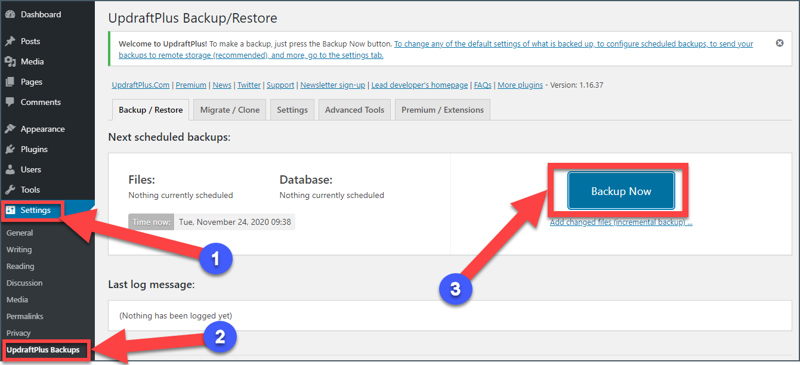Click '(Nothing has been logged yet)' log message
This screenshot has height=365, width=800.
pyautogui.click(x=176, y=315)
